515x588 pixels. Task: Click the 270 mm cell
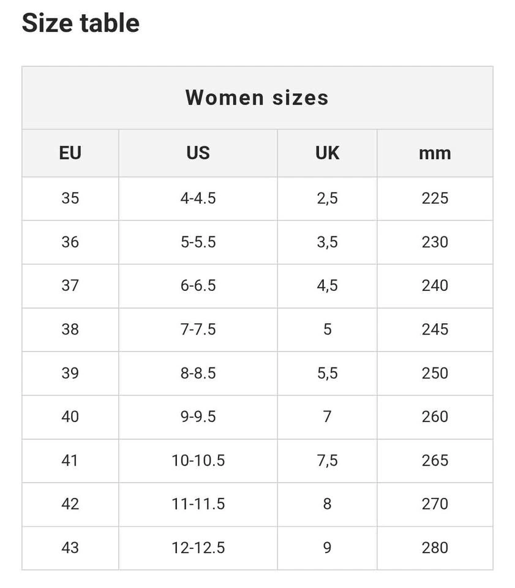pos(435,504)
